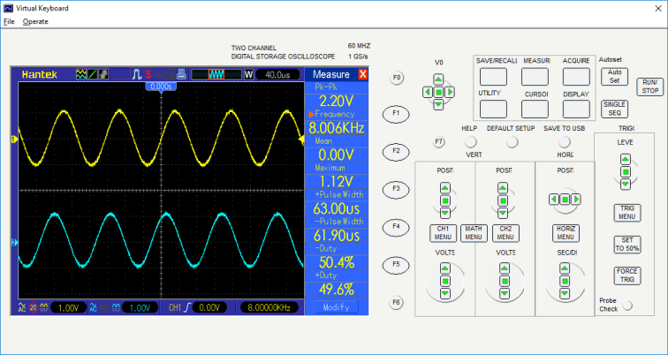
Task: Click the SEC/DIV up arrow
Action: (x=564, y=269)
